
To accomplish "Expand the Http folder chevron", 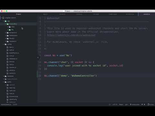I will click(x=8, y=27).
